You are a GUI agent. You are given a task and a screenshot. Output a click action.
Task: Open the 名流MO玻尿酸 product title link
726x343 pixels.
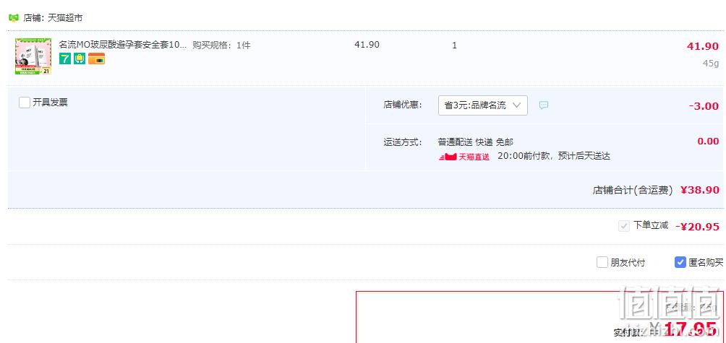coord(123,45)
